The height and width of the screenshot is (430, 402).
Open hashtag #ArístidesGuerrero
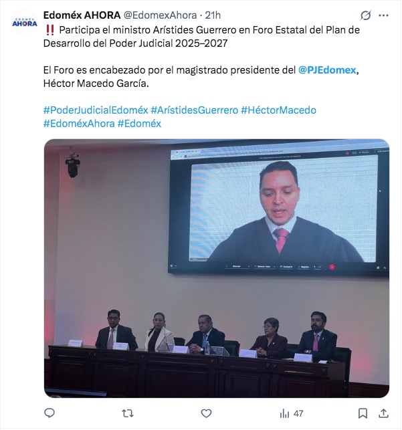tap(195, 110)
